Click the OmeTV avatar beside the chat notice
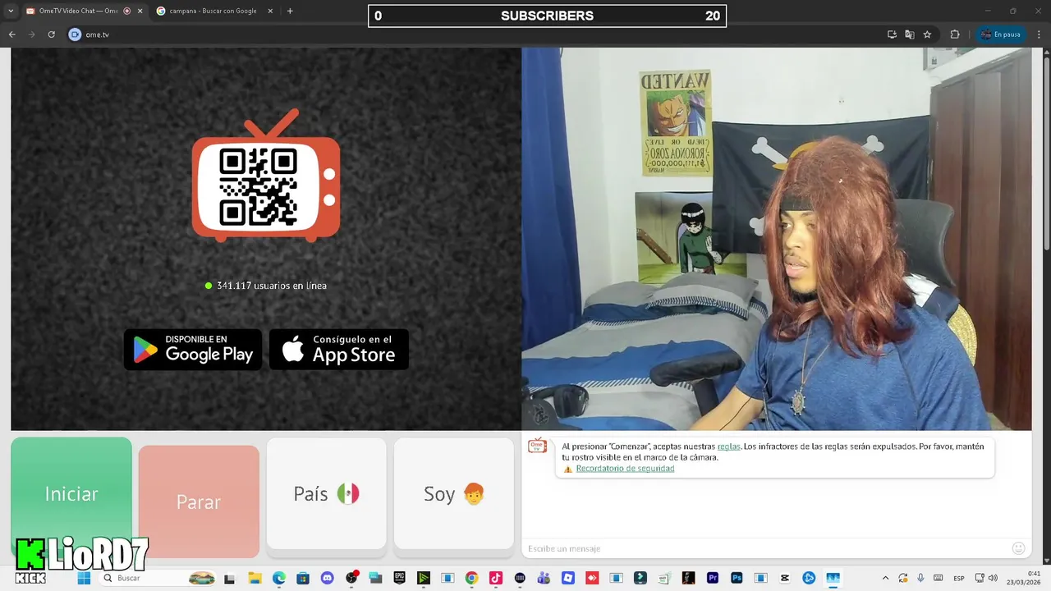The image size is (1051, 591). coord(537,446)
